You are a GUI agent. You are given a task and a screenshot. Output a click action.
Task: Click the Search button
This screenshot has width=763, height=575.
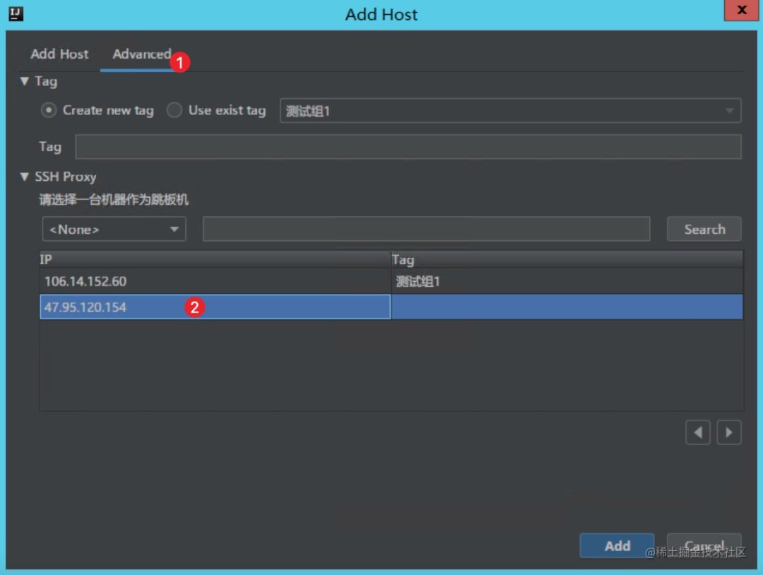[x=704, y=229]
